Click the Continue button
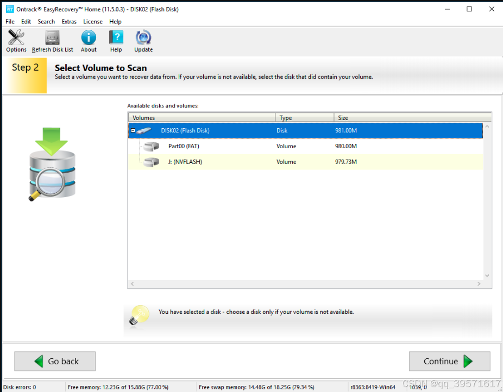 coord(449,361)
